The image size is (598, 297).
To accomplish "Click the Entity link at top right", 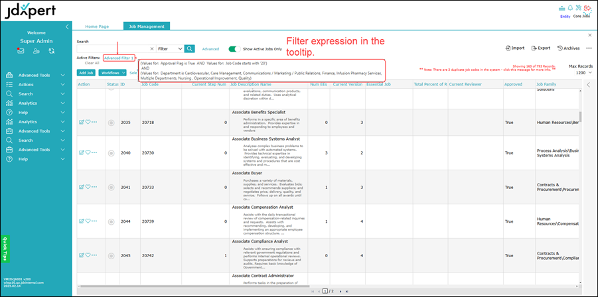I will tap(565, 17).
